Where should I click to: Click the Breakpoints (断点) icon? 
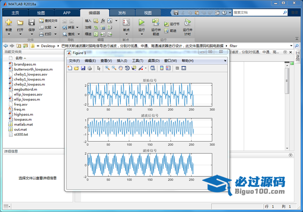[126, 22]
